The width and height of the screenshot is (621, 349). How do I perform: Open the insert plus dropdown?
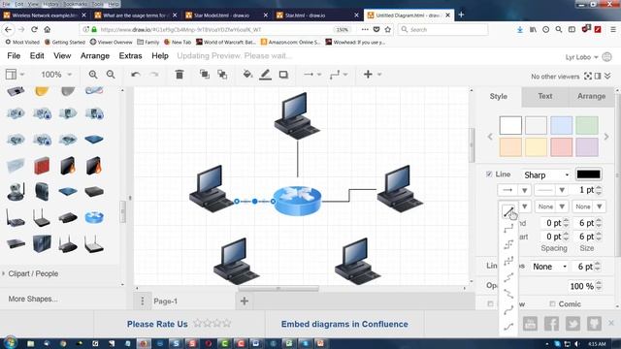tap(373, 75)
